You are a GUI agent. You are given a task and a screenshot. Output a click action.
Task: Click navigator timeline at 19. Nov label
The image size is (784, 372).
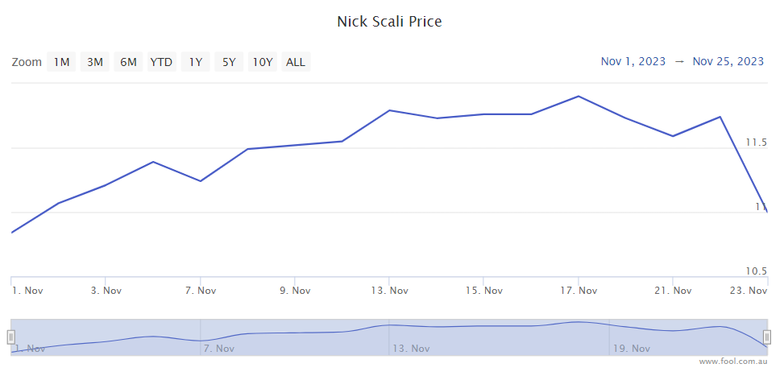click(631, 349)
